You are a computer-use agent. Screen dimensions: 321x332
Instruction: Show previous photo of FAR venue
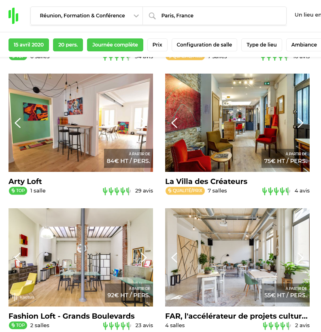(x=174, y=258)
